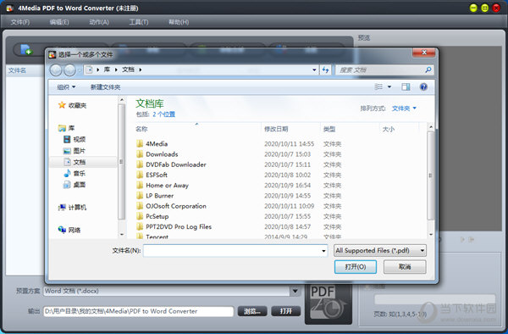
Task: Expand the 文档 breadcrumb arrow
Action: coord(141,70)
